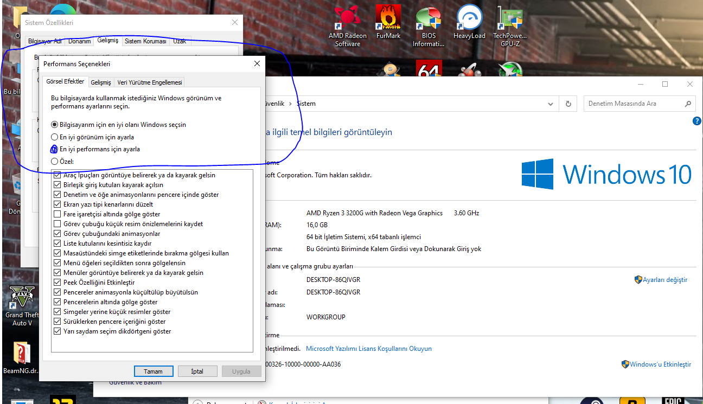Click the "WORKGROUP" value text
The height and width of the screenshot is (404, 703).
tap(325, 317)
